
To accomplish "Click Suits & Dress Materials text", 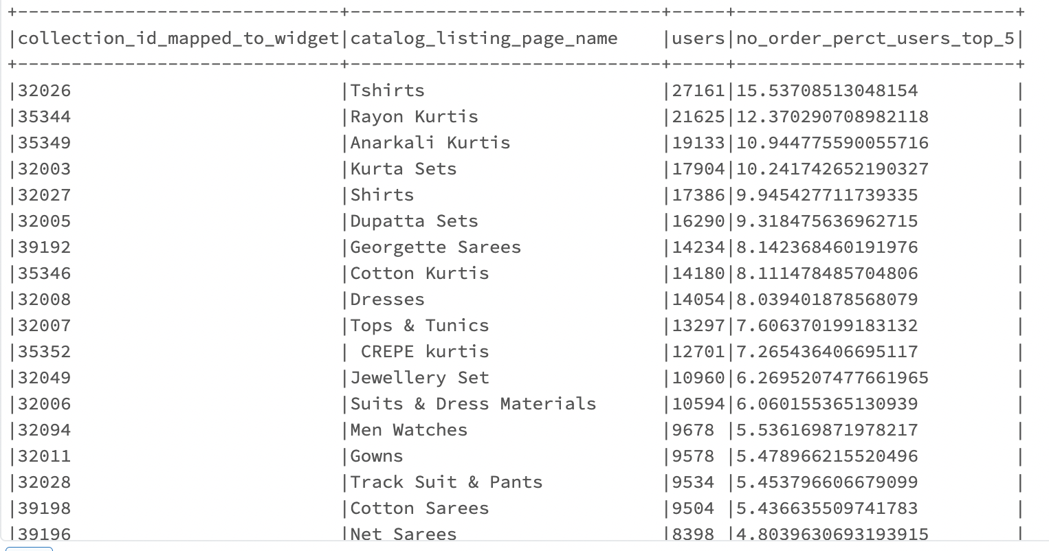I will (x=473, y=404).
